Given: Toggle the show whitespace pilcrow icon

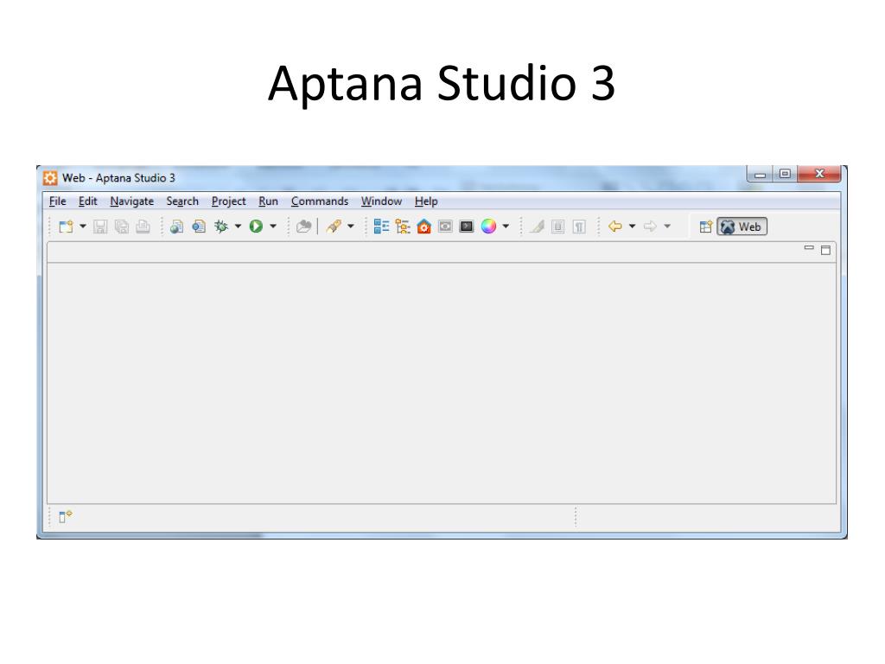Looking at the screenshot, I should point(579,227).
